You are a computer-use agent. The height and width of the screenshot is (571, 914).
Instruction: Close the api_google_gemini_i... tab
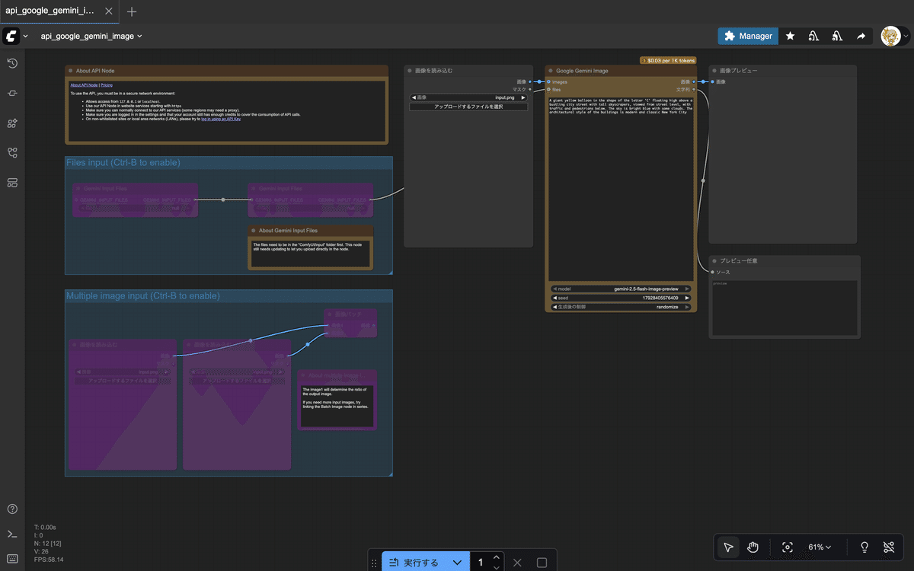click(x=109, y=11)
